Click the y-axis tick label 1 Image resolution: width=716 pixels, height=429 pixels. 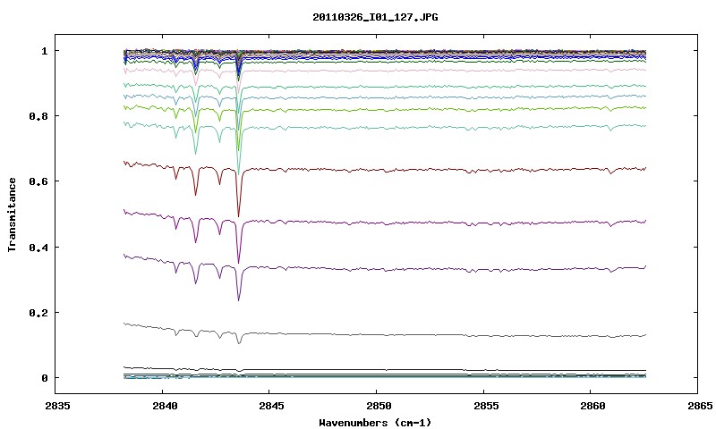[x=44, y=51]
